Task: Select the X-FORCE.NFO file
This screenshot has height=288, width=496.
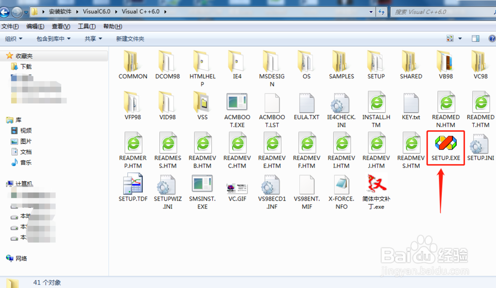Action: (x=341, y=192)
